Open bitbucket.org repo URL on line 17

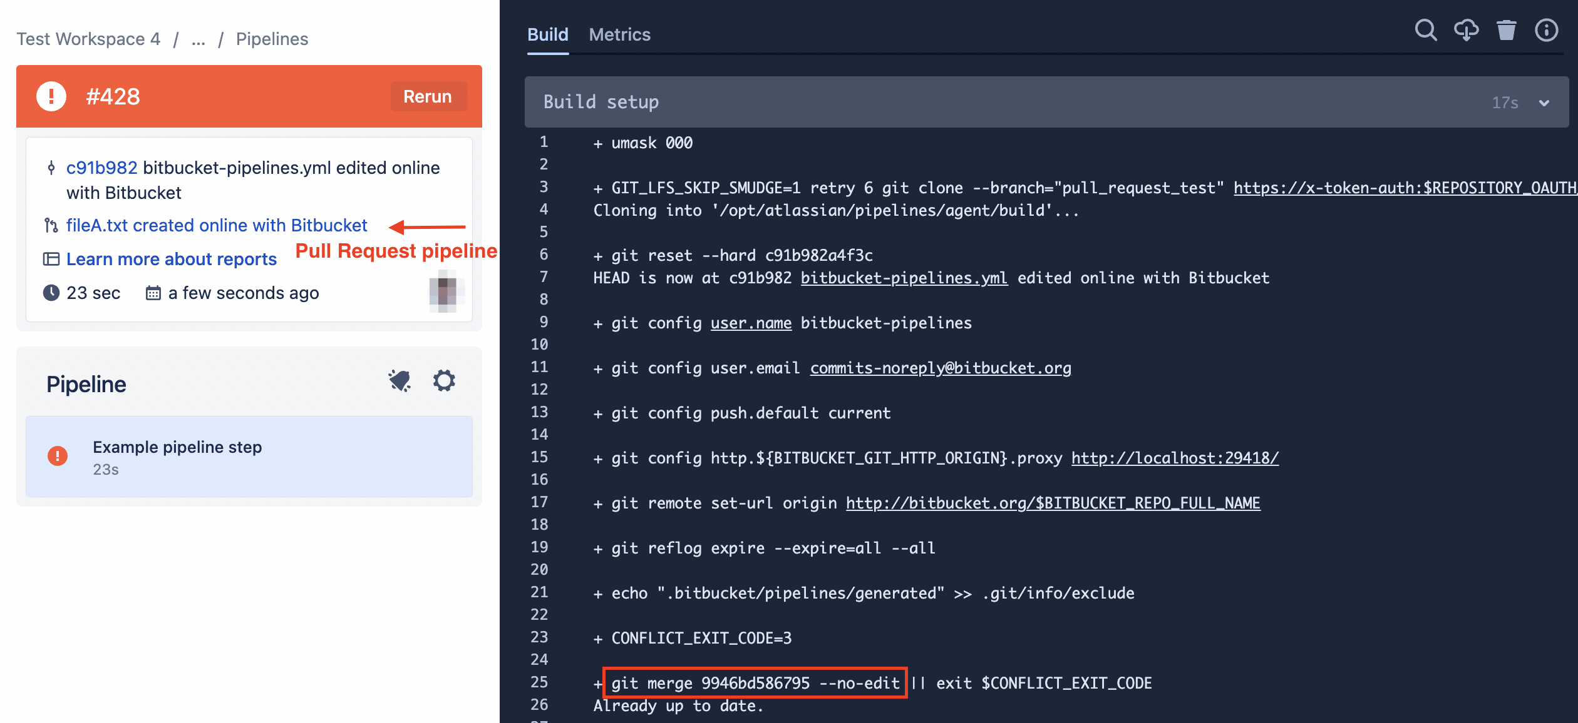(1053, 503)
